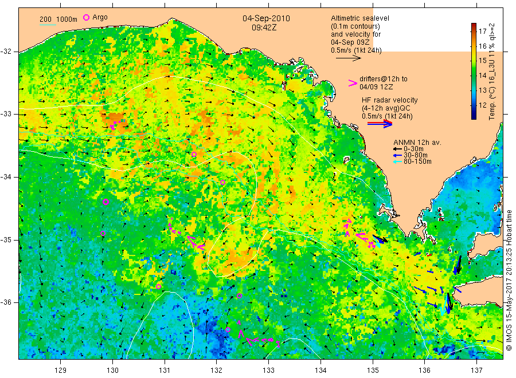The height and width of the screenshot is (378, 516).
Task: Click the magenta drifter arrowheads near 131.6E, 35.1S
Action: click(196, 243)
